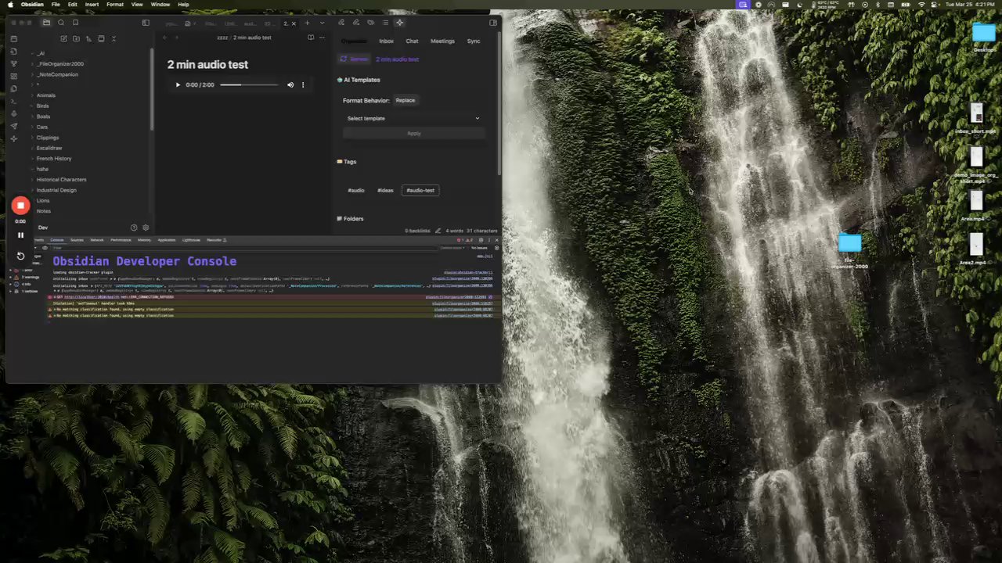Click the Apply template button

pos(413,133)
